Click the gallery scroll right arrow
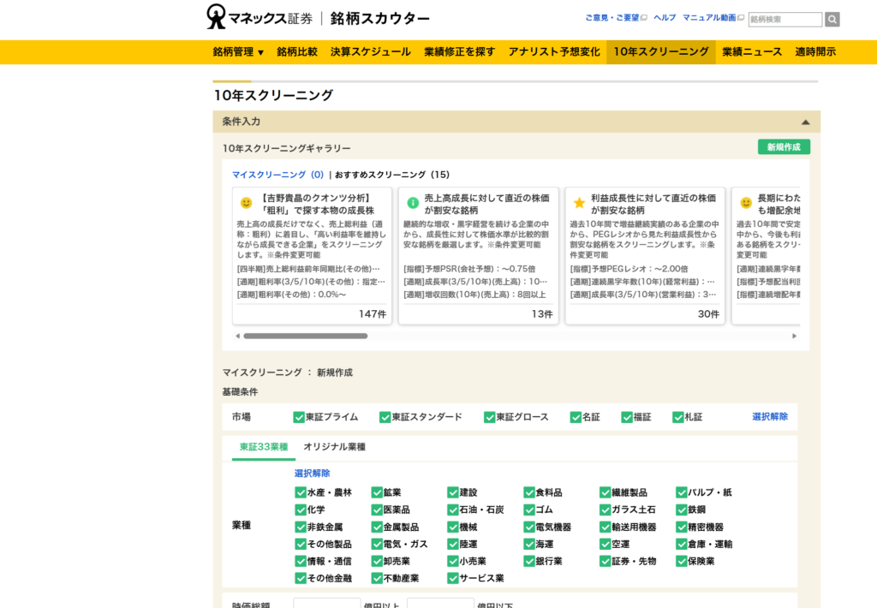This screenshot has width=877, height=608. click(794, 337)
